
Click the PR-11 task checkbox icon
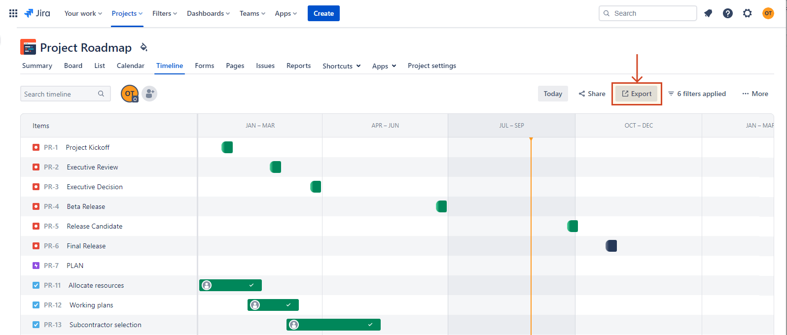(36, 285)
